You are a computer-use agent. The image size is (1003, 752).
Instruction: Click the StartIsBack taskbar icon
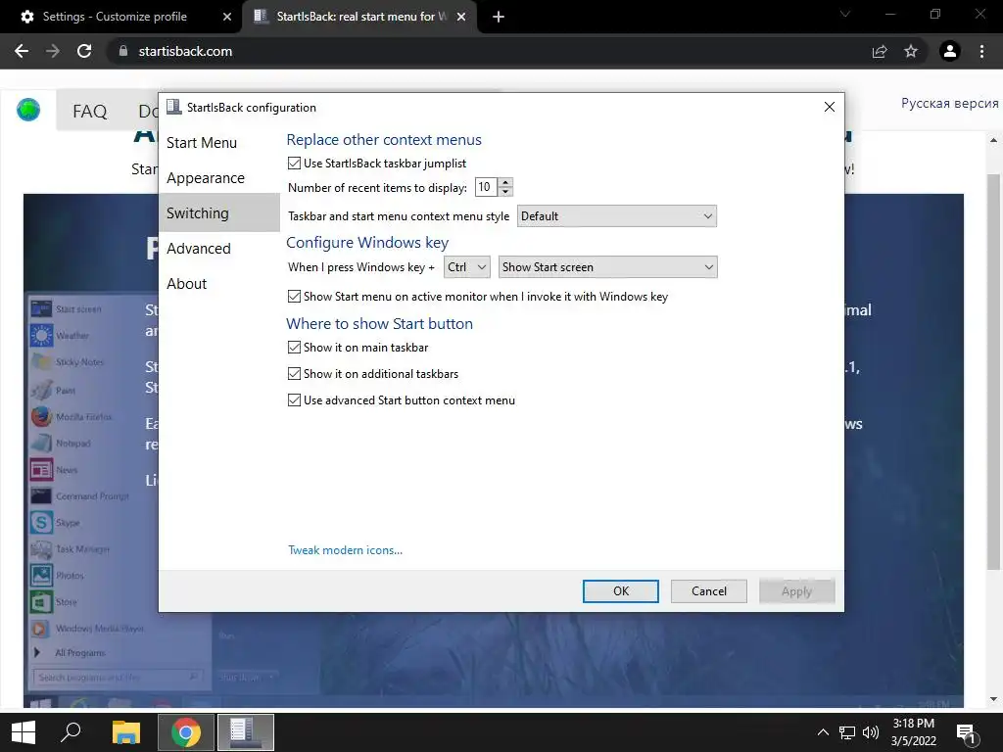(x=246, y=732)
